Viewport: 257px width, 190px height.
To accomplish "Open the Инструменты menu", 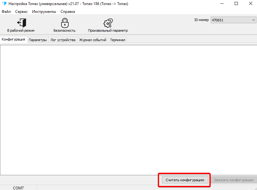I will click(x=44, y=12).
